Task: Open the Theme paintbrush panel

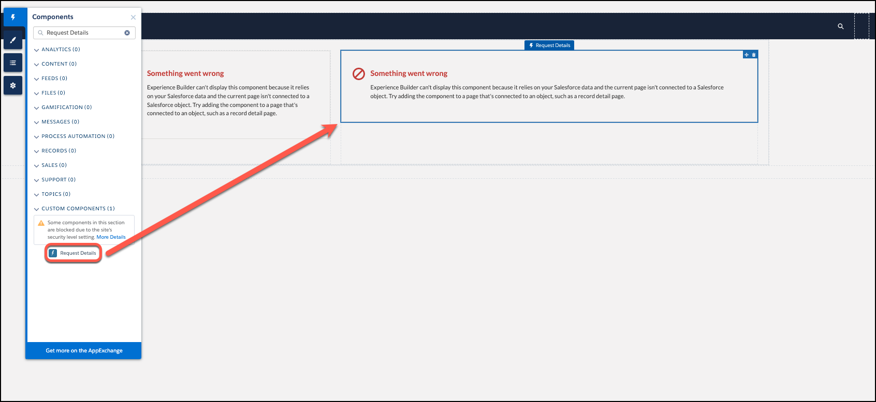Action: point(13,40)
